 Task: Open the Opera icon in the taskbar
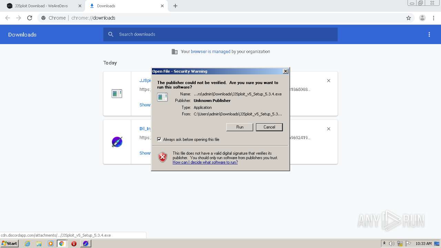pyautogui.click(x=74, y=244)
